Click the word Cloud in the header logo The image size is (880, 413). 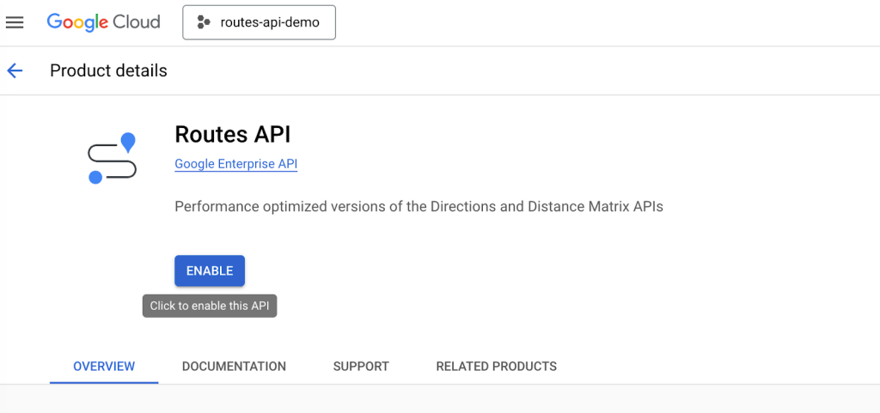pyautogui.click(x=136, y=22)
